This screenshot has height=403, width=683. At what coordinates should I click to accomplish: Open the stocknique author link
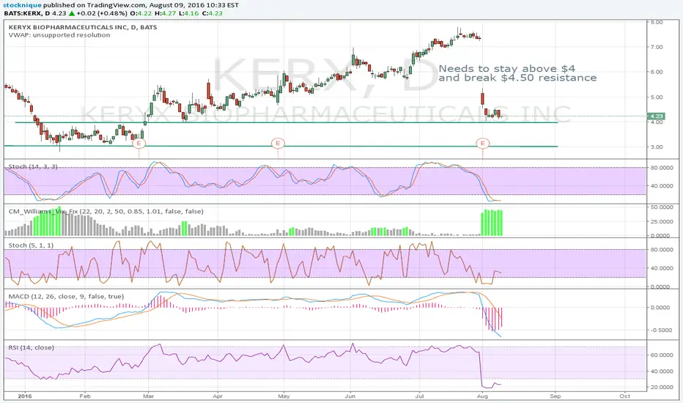[22, 5]
